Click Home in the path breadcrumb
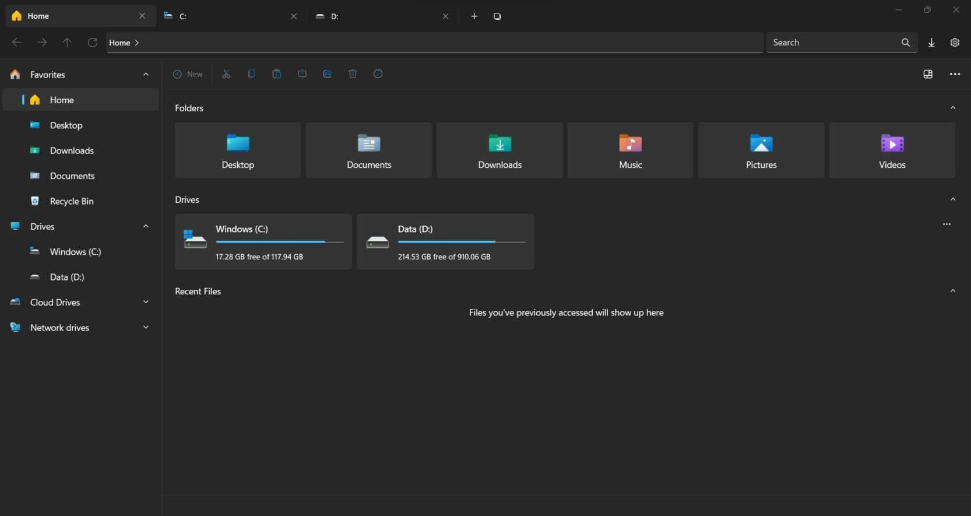971x516 pixels. [119, 43]
